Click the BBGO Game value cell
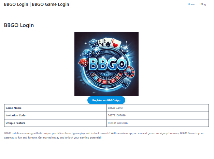Screen dimensions: 214x159 tap(157, 108)
